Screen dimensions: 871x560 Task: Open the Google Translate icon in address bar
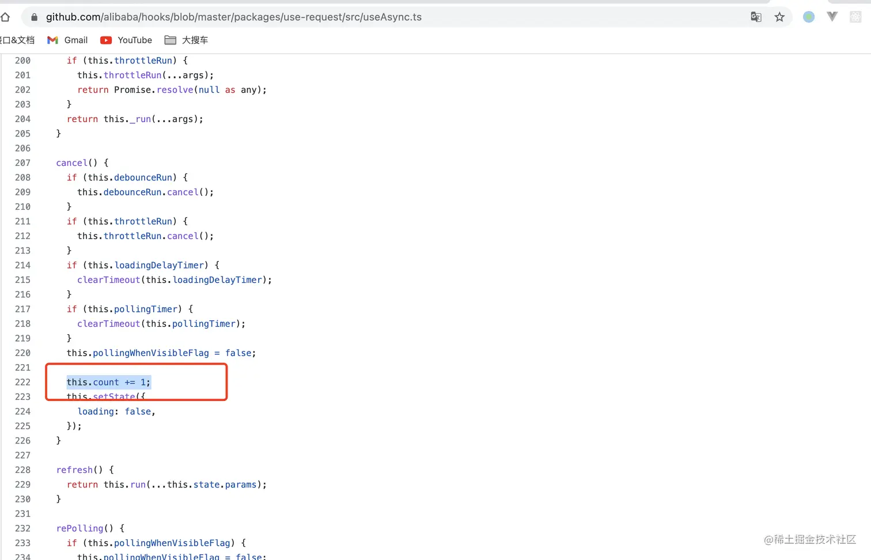tap(756, 17)
